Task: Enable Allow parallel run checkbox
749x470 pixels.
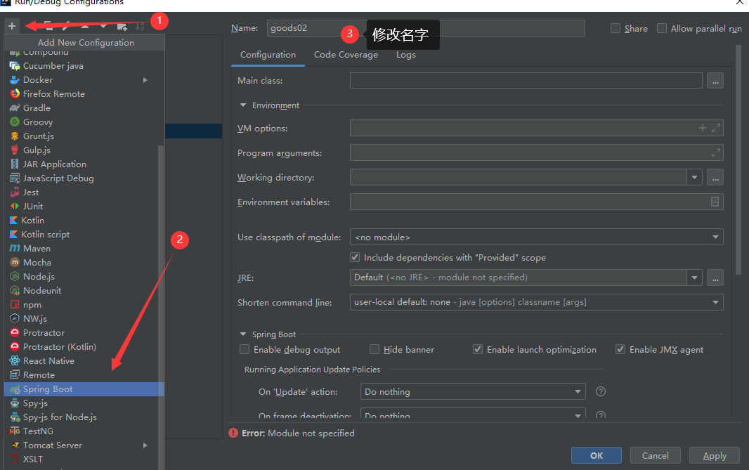Action: (662, 28)
